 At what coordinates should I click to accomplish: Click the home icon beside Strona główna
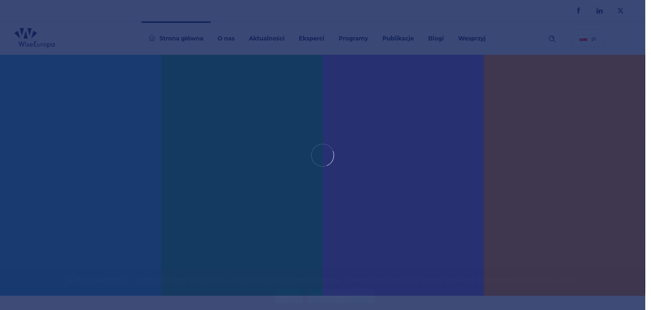click(152, 38)
